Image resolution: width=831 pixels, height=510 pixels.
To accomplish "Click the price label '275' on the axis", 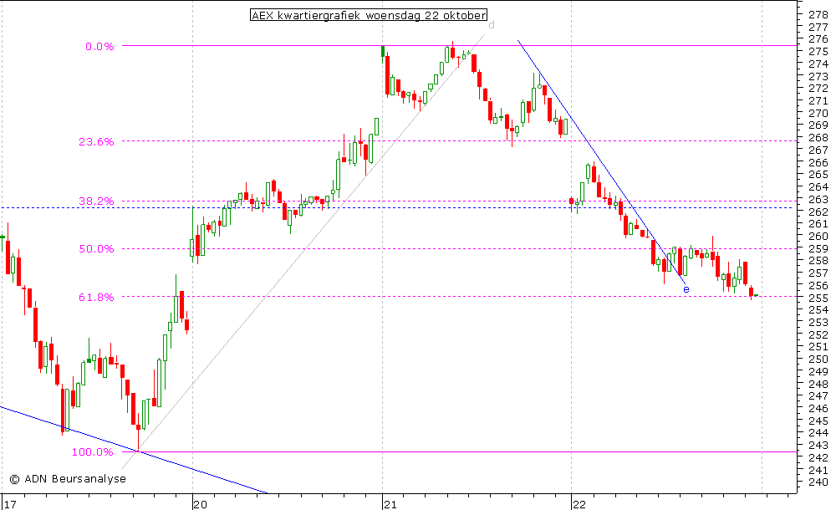I will point(818,52).
